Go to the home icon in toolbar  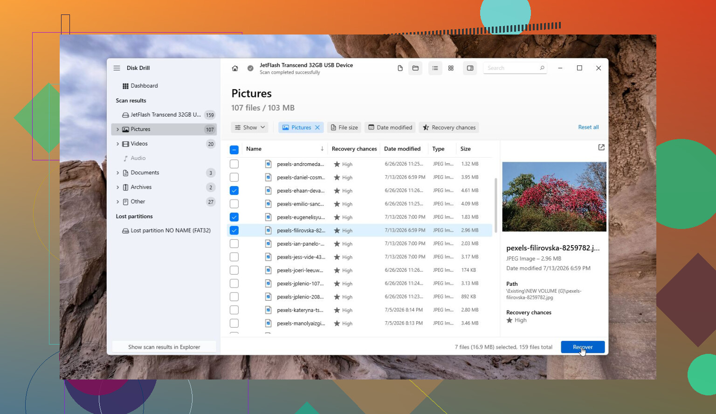click(x=235, y=68)
